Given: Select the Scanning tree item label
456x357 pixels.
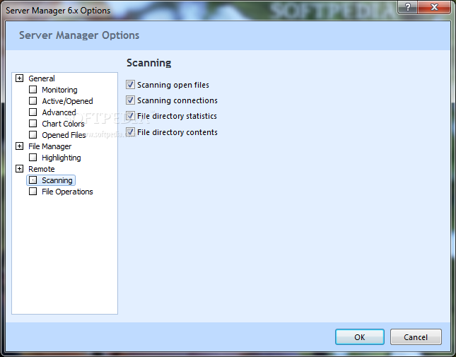Looking at the screenshot, I should (x=57, y=180).
